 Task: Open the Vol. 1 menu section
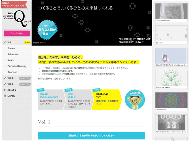coord(17,42)
